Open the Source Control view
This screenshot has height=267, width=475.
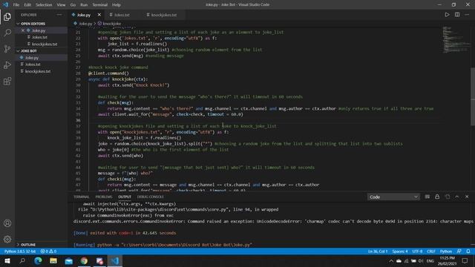(x=7, y=49)
